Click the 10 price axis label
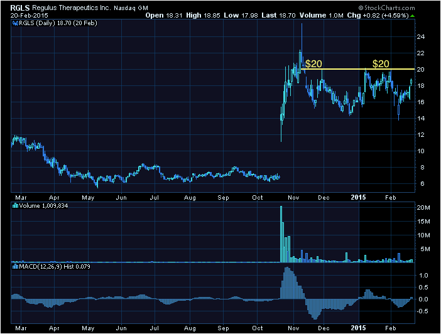This screenshot has width=441, height=334. 421,151
